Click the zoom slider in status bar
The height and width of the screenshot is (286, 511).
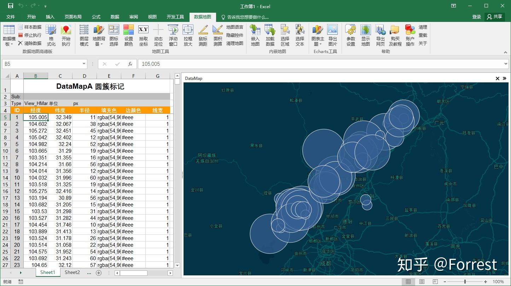pos(465,282)
